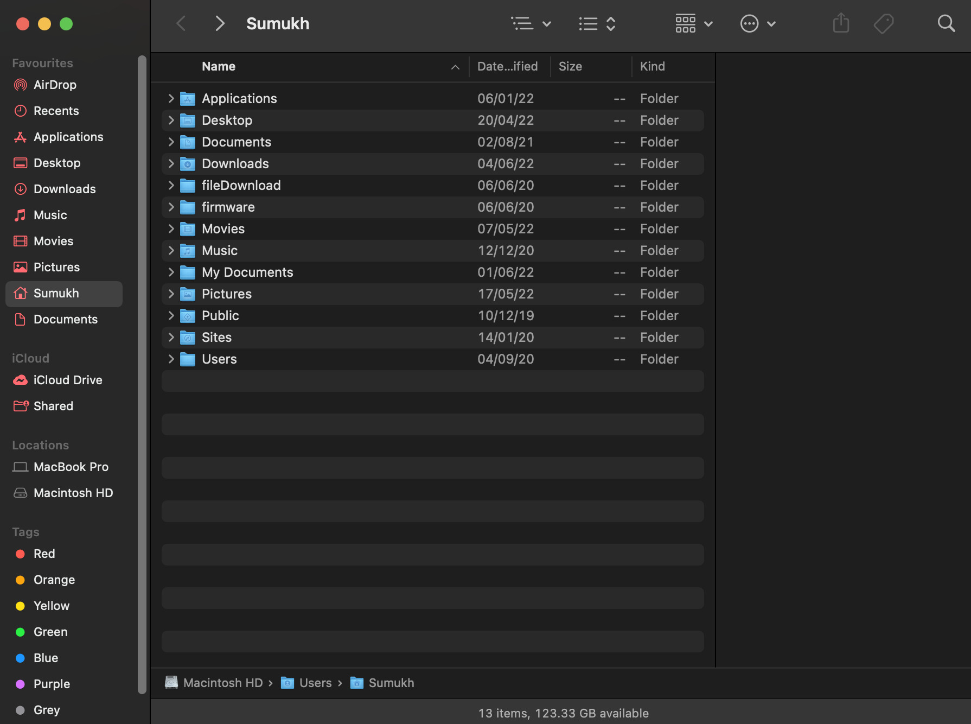The height and width of the screenshot is (724, 971).
Task: Open the group-by grid dropdown
Action: tap(694, 23)
